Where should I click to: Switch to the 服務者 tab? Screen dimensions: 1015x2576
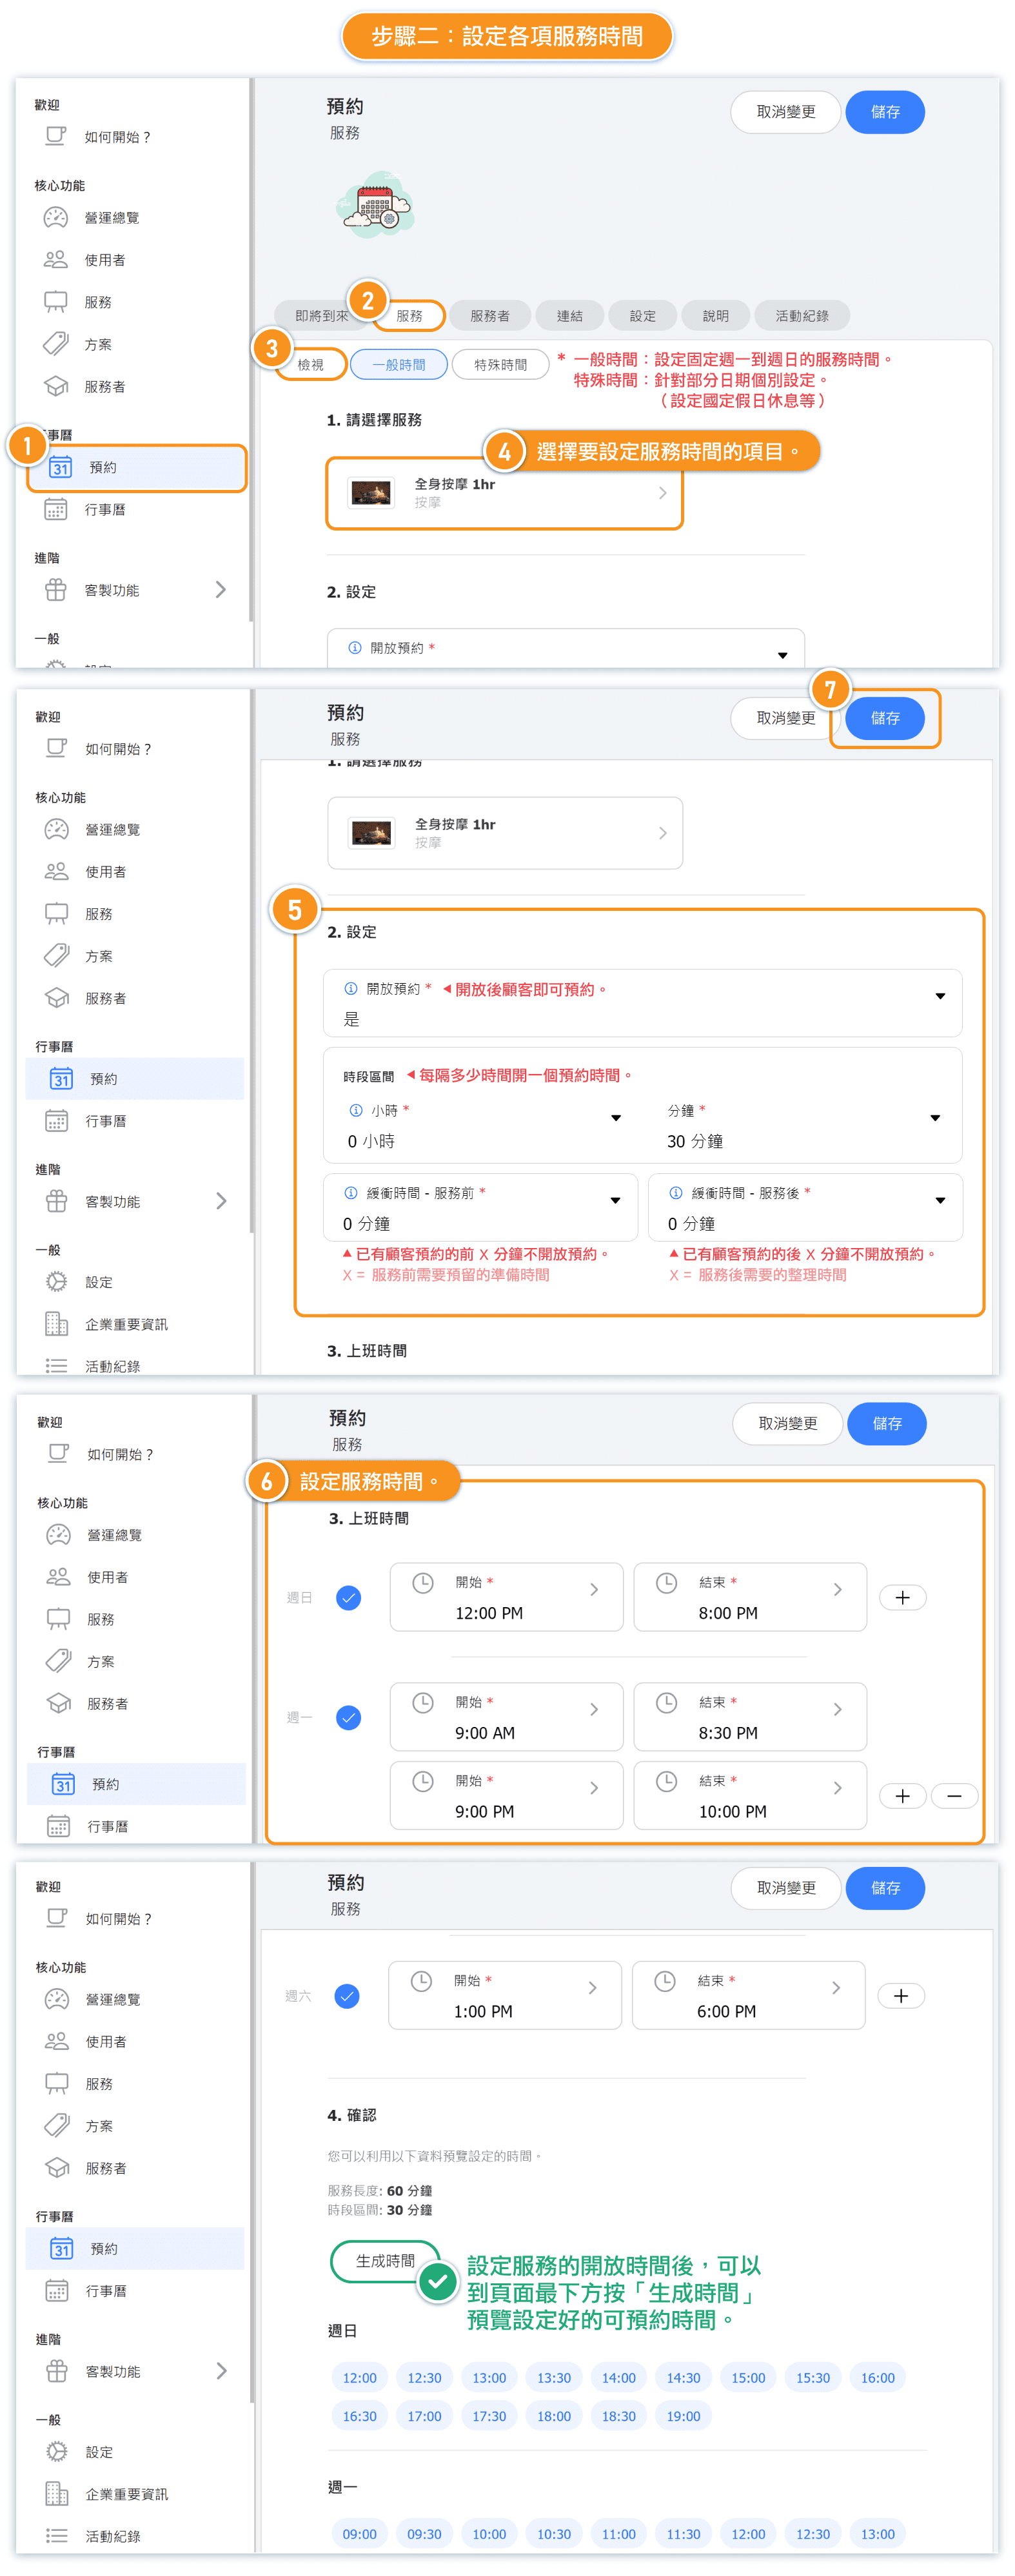489,316
